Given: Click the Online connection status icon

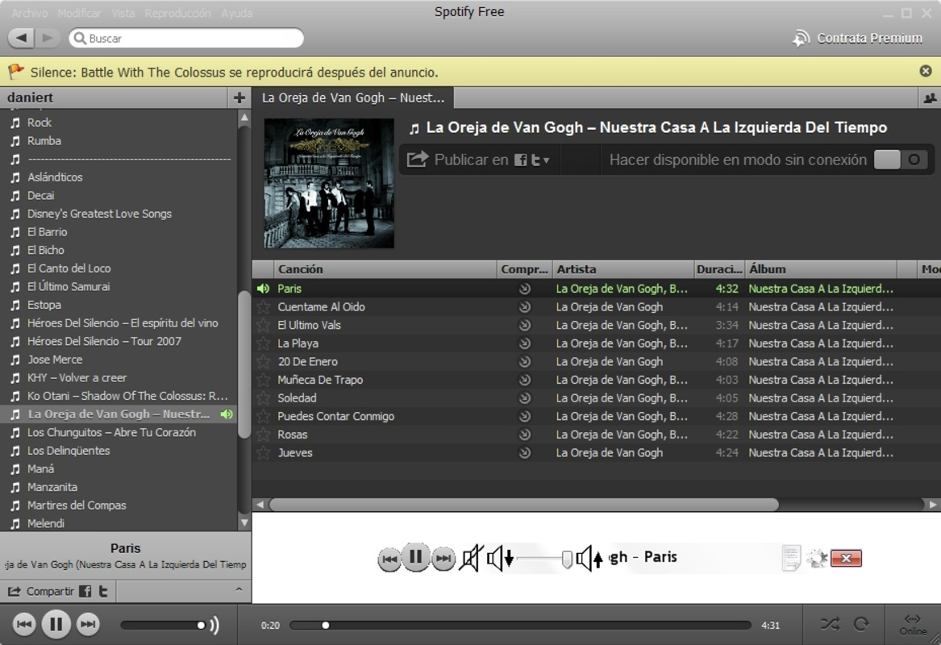Looking at the screenshot, I should coord(913,625).
